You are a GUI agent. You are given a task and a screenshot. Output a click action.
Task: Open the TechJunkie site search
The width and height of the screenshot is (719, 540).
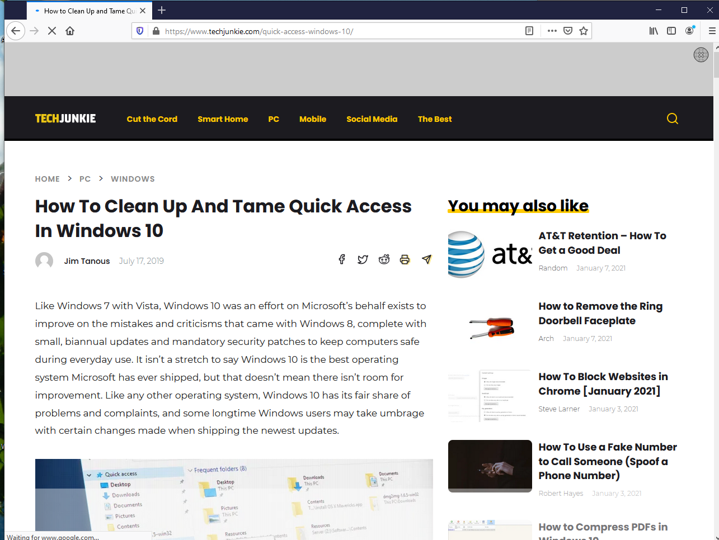672,119
